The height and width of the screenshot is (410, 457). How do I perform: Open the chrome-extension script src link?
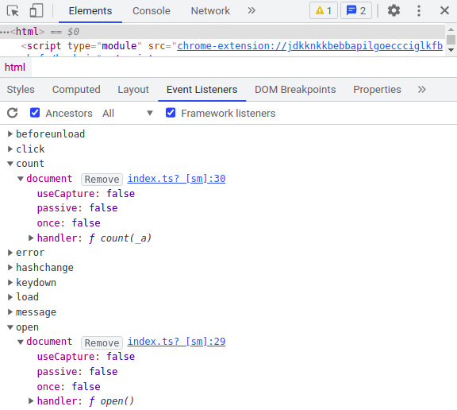tap(309, 46)
